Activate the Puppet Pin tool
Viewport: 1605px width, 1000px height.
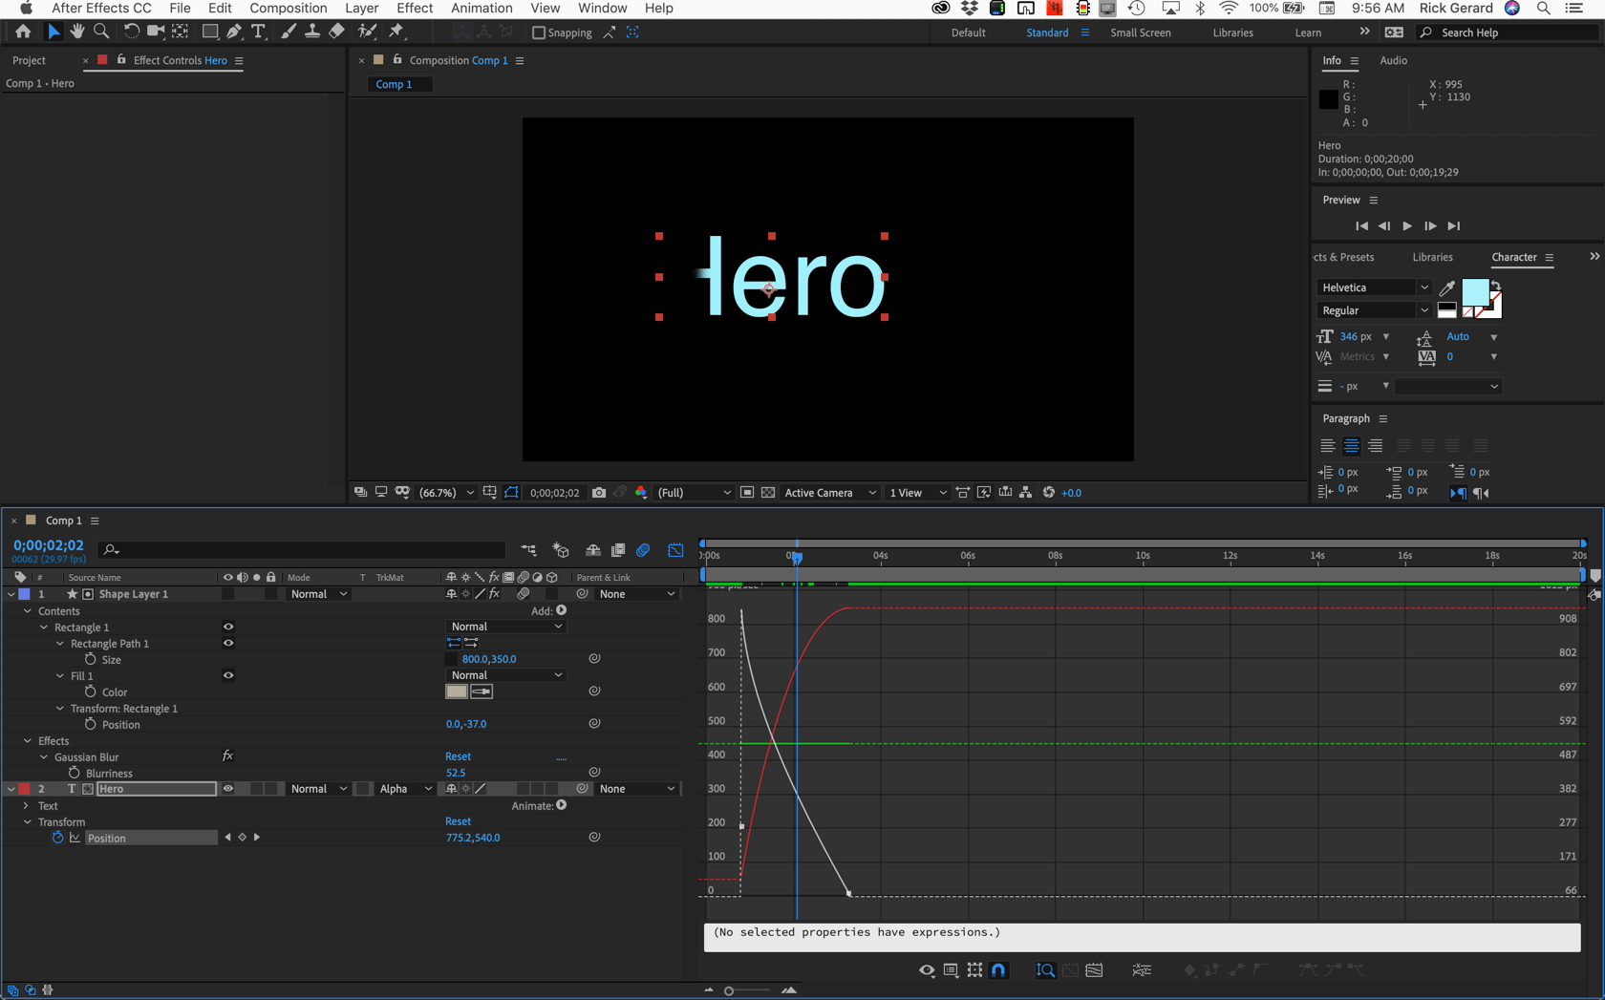396,32
